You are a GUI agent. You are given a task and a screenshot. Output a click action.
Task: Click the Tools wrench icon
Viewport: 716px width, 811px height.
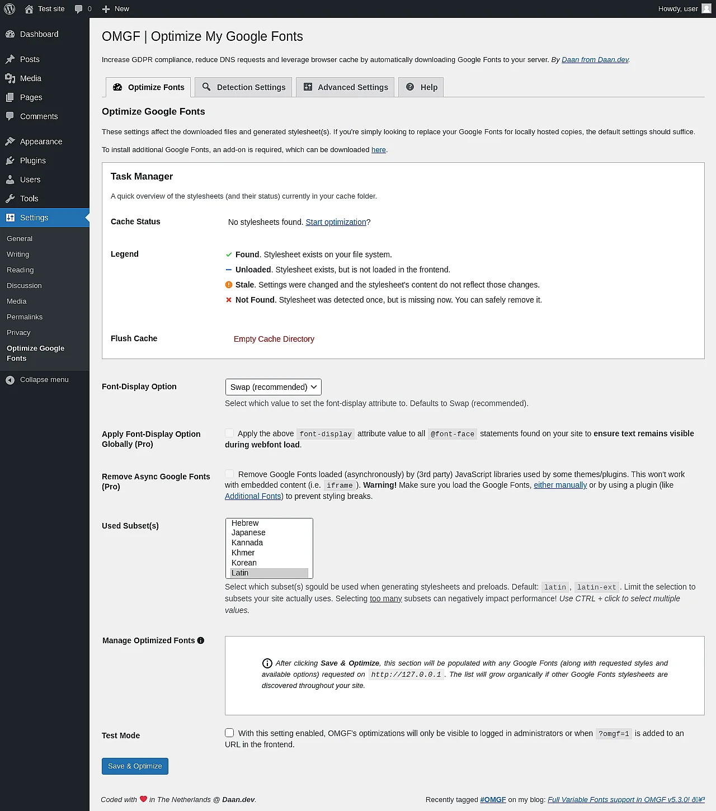click(x=10, y=199)
